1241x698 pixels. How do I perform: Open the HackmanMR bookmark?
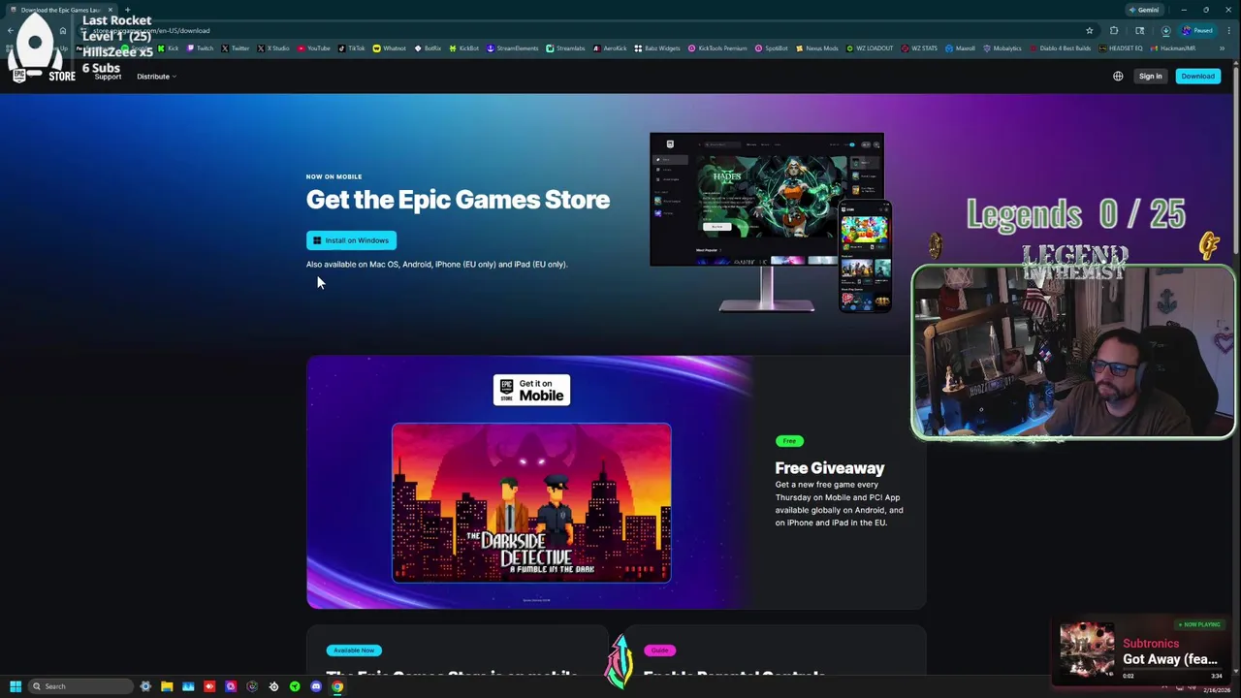[x=1173, y=48]
